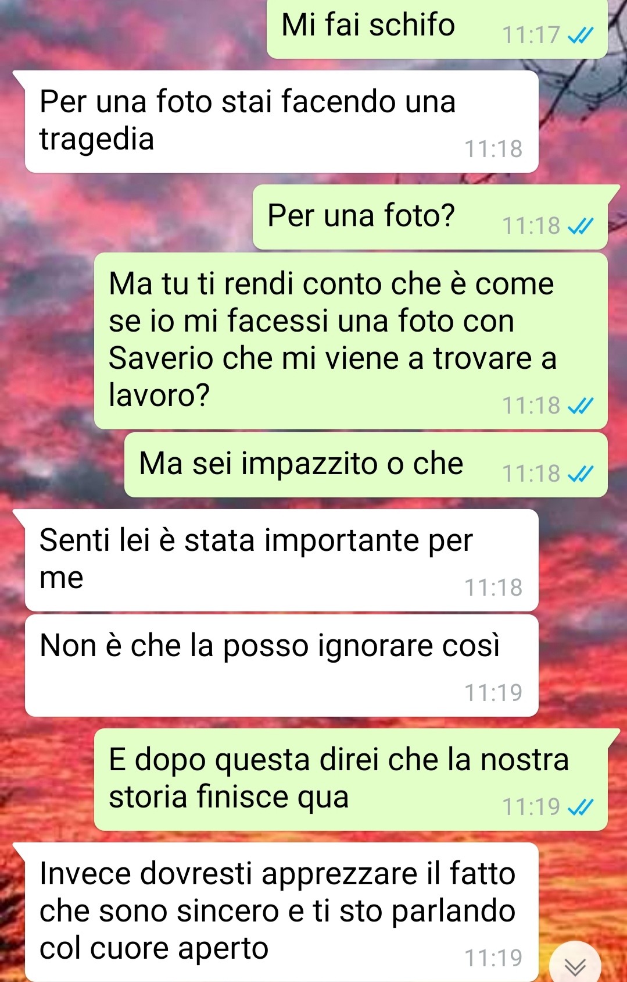Select 'Non è che la posso ignorare così'
The height and width of the screenshot is (982, 627).
click(x=281, y=666)
